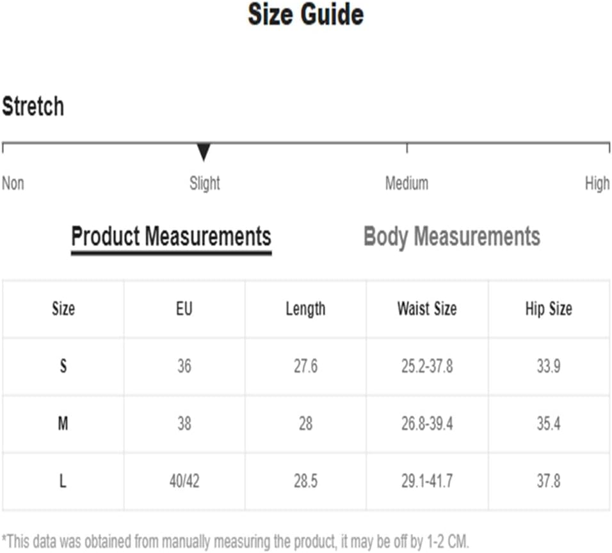
Task: Click the L size row label
Action: click(x=63, y=481)
